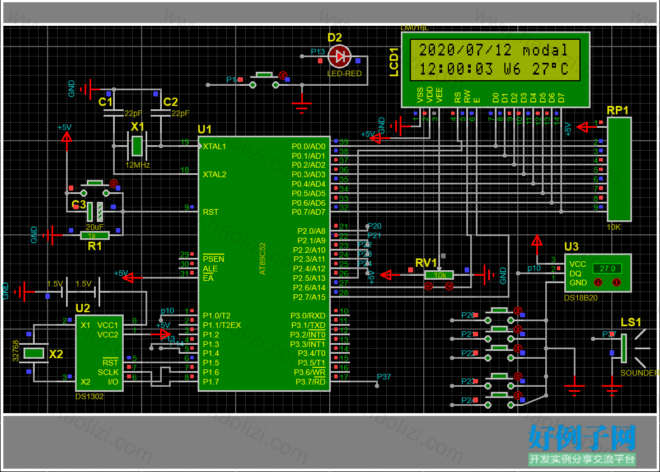Increase DS18B20 temperature with up arrow
The image size is (660, 472).
pyautogui.click(x=616, y=282)
